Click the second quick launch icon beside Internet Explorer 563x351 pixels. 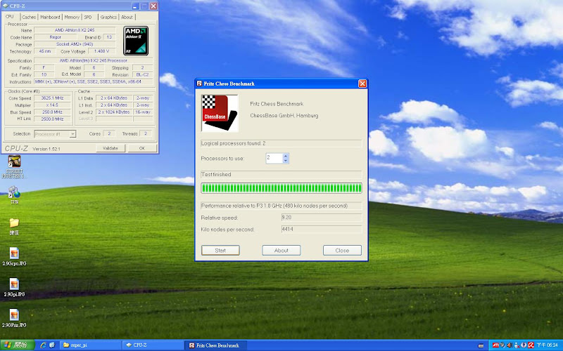click(x=52, y=345)
